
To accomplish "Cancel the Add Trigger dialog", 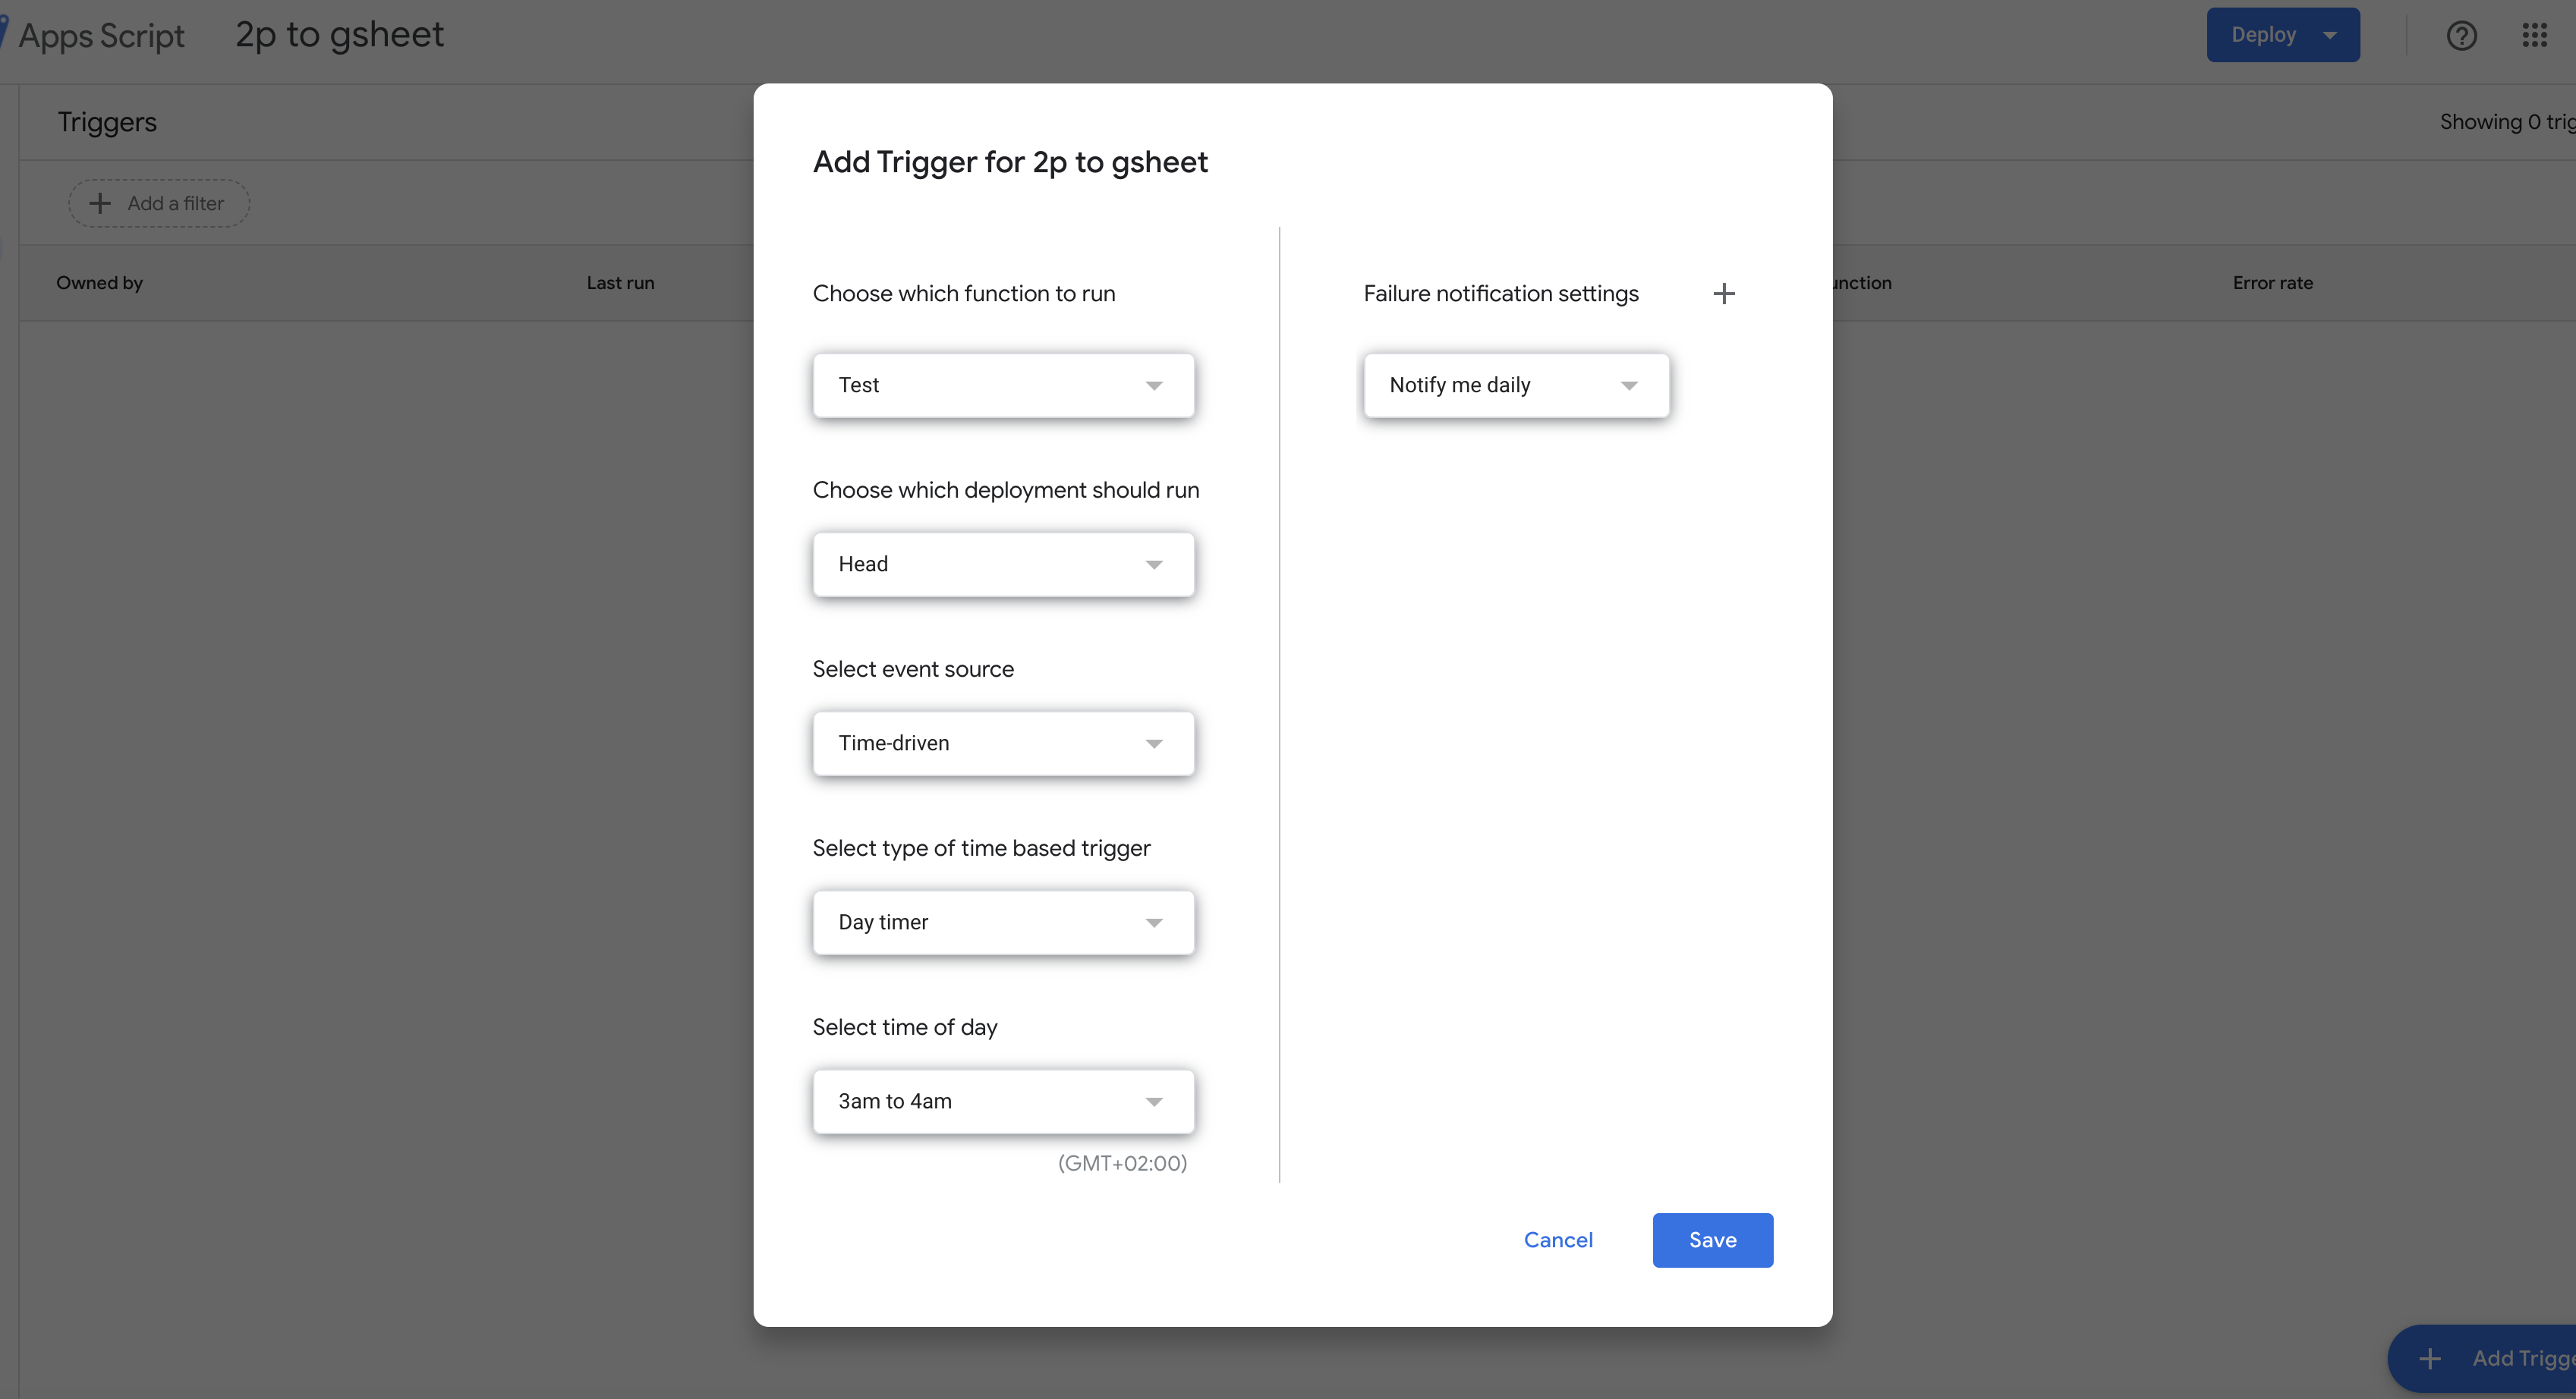I will coord(1558,1240).
